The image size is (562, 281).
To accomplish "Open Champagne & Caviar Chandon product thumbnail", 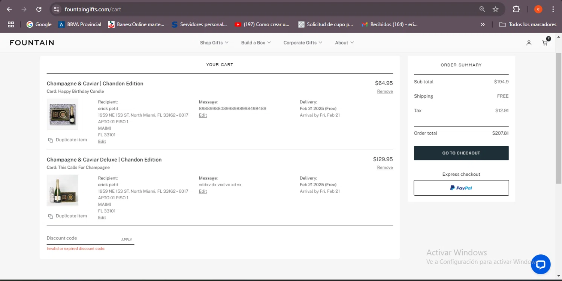I will click(x=63, y=114).
